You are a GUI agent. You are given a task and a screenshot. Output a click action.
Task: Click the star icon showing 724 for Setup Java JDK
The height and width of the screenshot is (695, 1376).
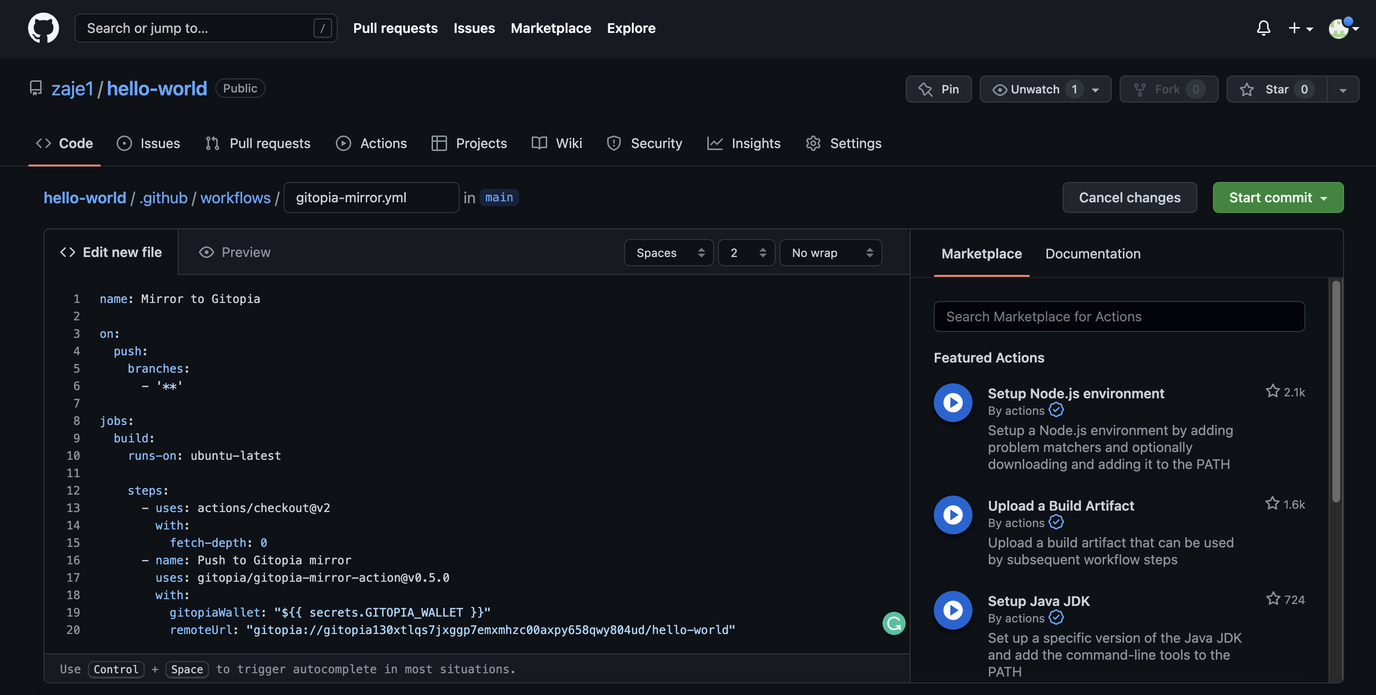(x=1272, y=599)
